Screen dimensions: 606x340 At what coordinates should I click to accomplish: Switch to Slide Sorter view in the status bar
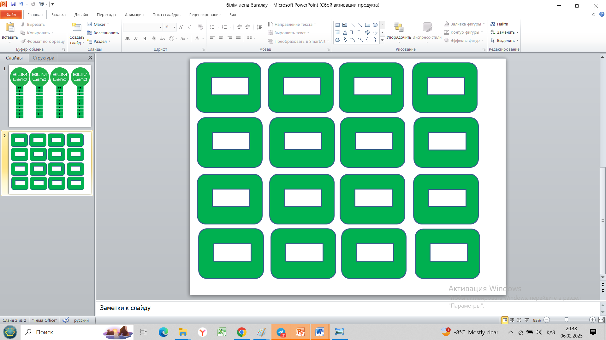(512, 320)
